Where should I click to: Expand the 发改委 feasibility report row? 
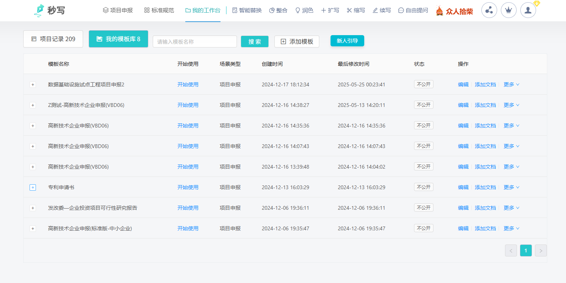(33, 208)
